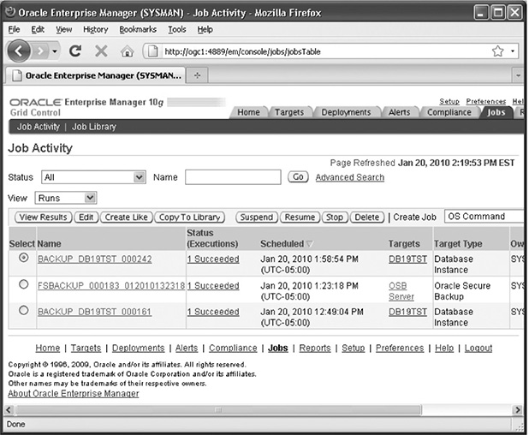The image size is (529, 435).
Task: Go back with the browser Back arrow
Action: click(19, 51)
